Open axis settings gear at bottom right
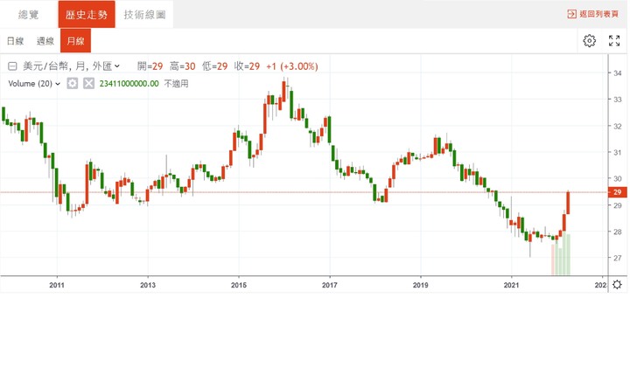The image size is (630, 367). click(617, 285)
